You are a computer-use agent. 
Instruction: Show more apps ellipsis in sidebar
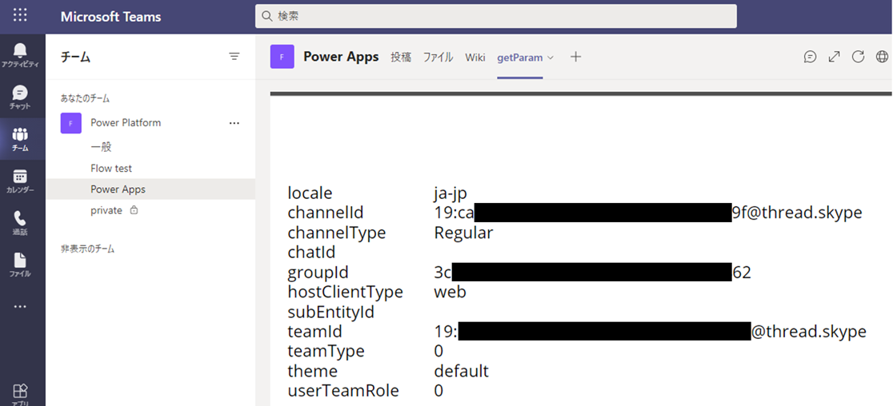pyautogui.click(x=20, y=306)
